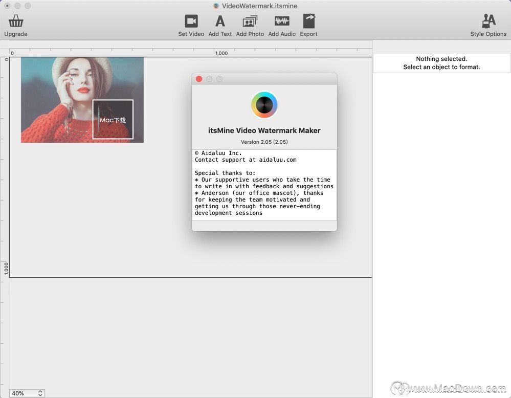
Task: Open the Upgrade basket icon
Action: (16, 21)
